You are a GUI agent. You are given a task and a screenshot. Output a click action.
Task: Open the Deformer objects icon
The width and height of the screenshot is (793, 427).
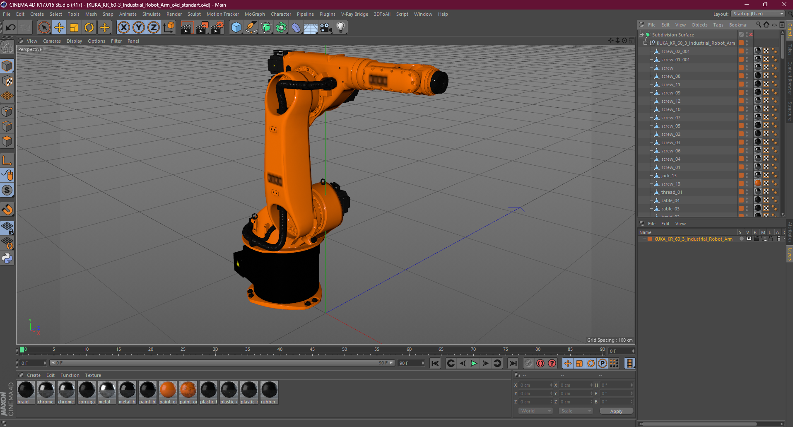[296, 28]
